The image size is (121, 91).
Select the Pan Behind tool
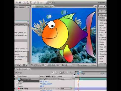[20, 3]
